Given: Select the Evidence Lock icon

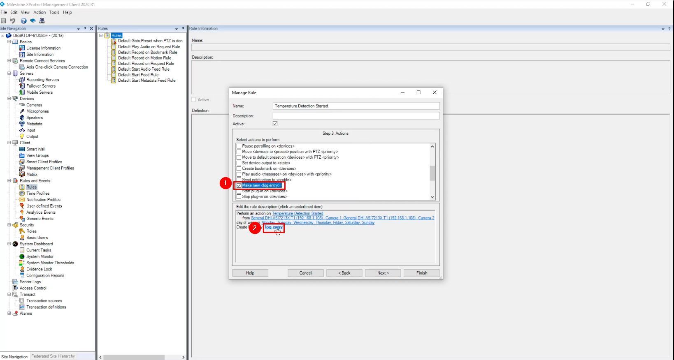Looking at the screenshot, I should (x=22, y=269).
